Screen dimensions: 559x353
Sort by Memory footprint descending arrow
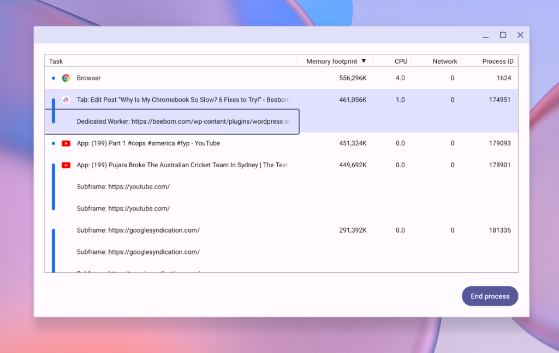(x=364, y=61)
